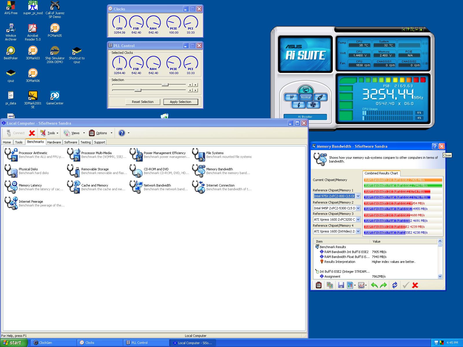Select CD-ROM and DVD benchmark
Image resolution: width=463 pixels, height=347 pixels.
pos(159,171)
